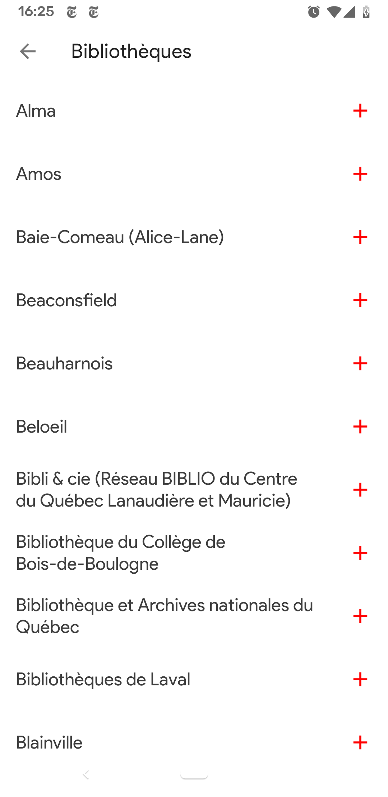Tap the home pill in navigation bar
This screenshot has width=388, height=797.
tap(194, 775)
